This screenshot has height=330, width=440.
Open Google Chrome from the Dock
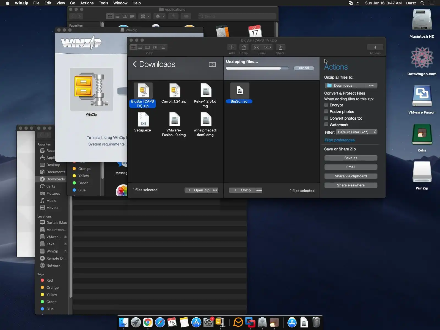tap(148, 322)
